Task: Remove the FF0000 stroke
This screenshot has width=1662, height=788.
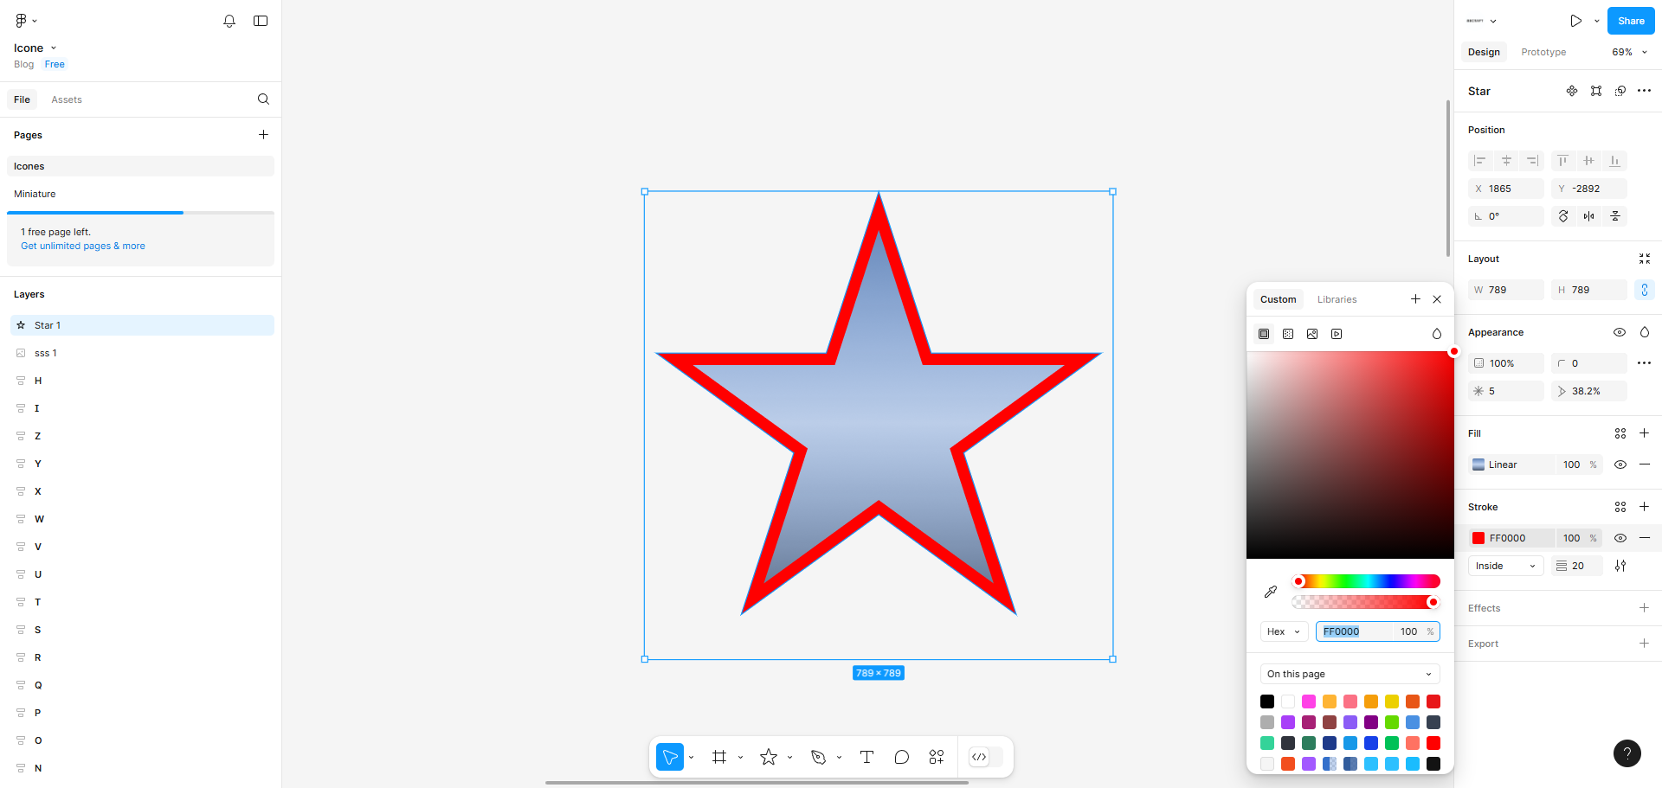Action: 1645,538
